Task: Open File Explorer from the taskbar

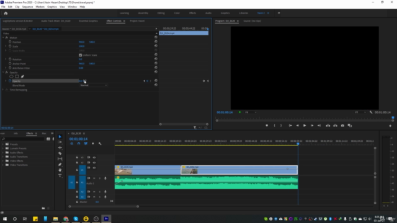Action: pos(55,219)
